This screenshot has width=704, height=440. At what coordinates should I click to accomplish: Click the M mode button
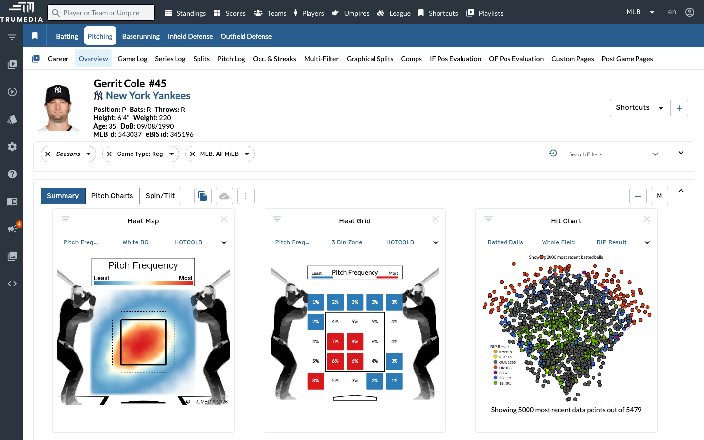pos(660,196)
